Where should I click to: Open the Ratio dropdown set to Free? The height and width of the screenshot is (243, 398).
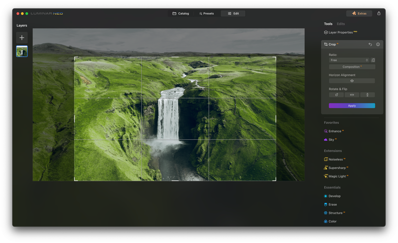[349, 60]
